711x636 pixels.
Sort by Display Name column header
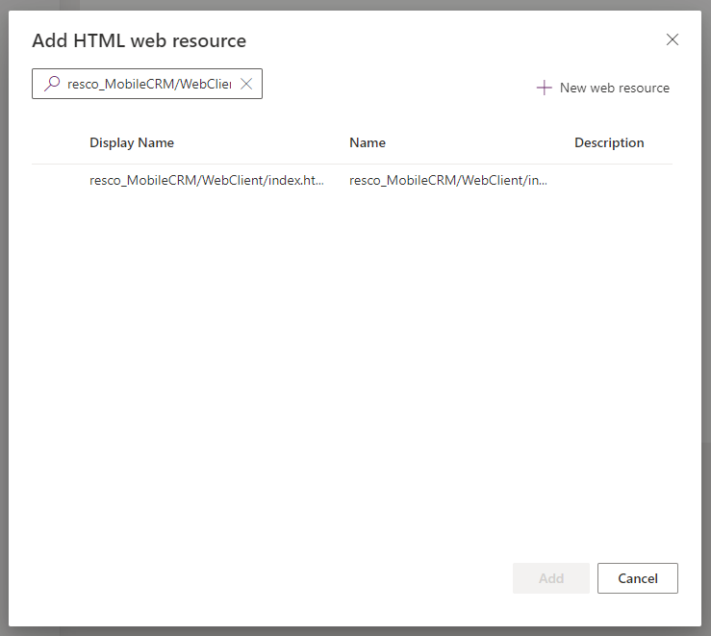(132, 142)
